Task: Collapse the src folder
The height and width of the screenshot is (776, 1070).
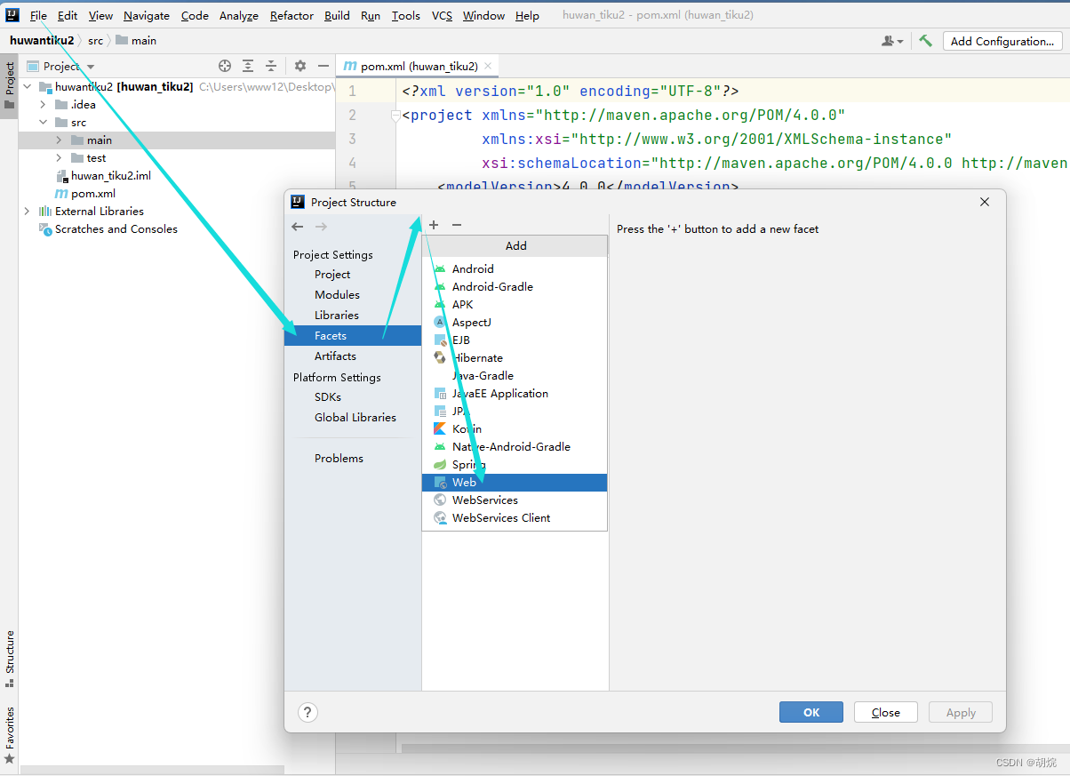Action: (x=43, y=123)
